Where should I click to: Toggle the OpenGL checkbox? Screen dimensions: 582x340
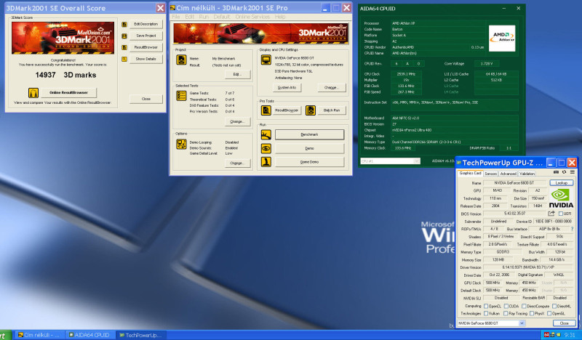[x=549, y=313]
